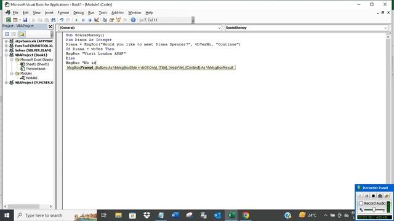Expand atpvbaen.xls project node
394x221 pixels.
click(x=6, y=41)
